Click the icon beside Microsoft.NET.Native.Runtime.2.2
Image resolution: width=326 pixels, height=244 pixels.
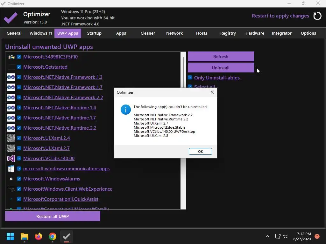[x=11, y=128]
